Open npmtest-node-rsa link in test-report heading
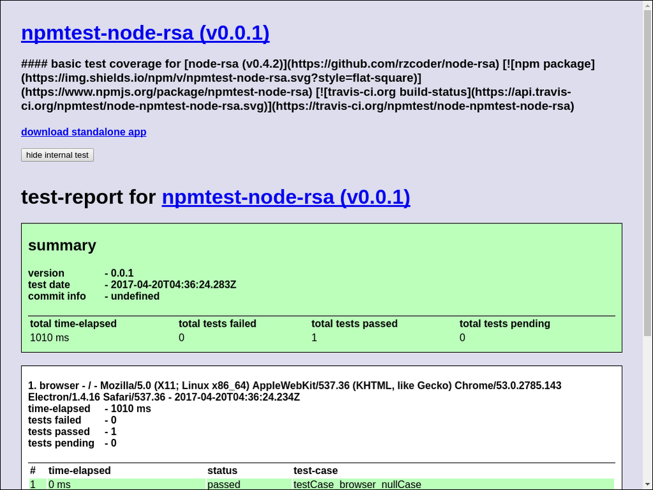Viewport: 653px width, 490px height. [x=286, y=197]
